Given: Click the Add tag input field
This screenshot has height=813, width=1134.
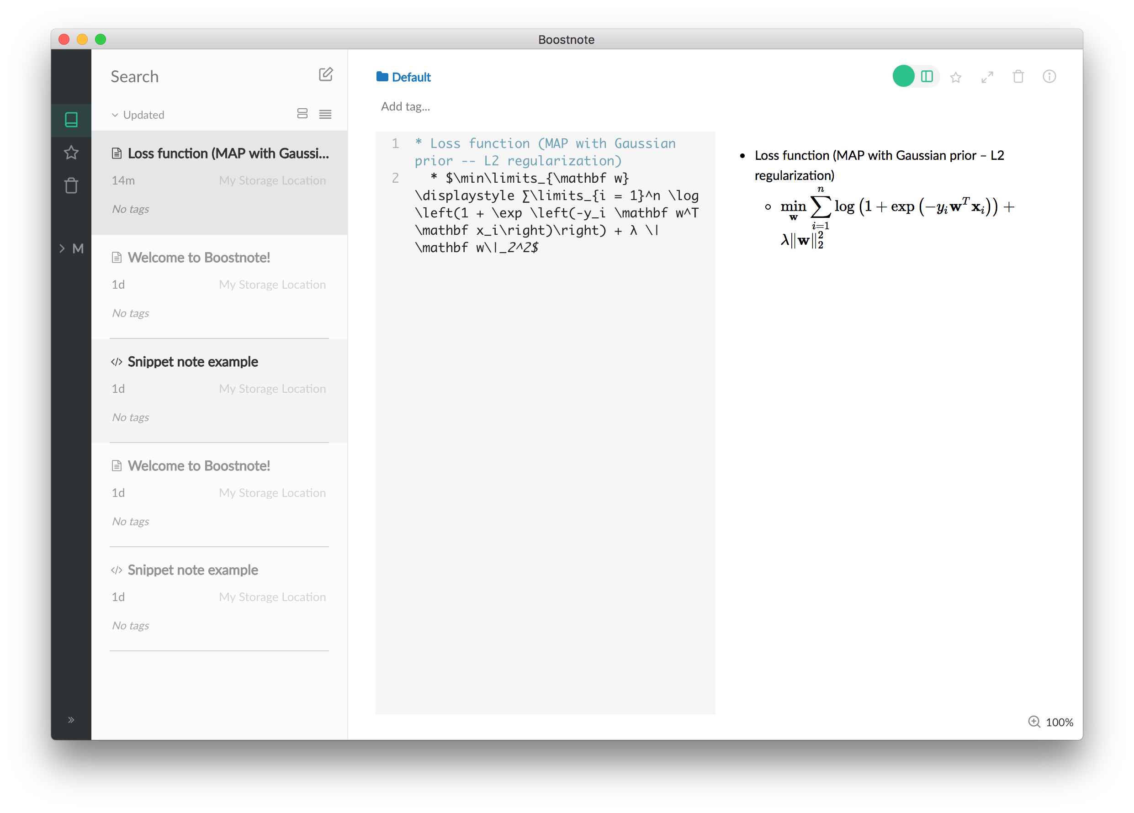Looking at the screenshot, I should (406, 106).
